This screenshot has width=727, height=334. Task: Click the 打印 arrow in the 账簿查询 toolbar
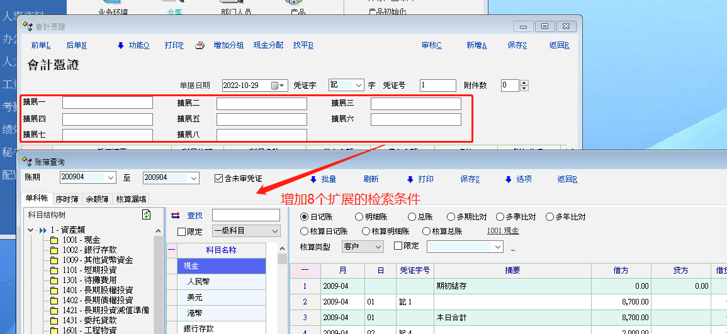pyautogui.click(x=410, y=179)
